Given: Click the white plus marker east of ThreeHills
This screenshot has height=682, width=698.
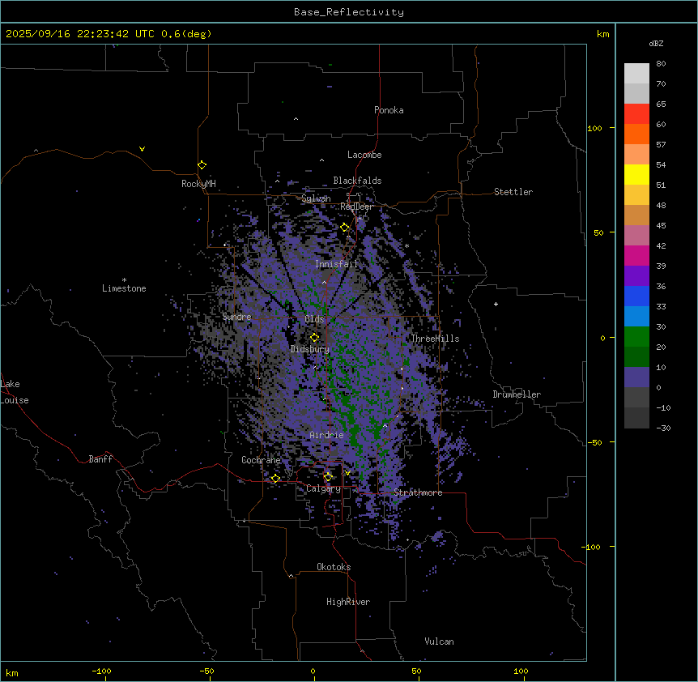Looking at the screenshot, I should [496, 304].
